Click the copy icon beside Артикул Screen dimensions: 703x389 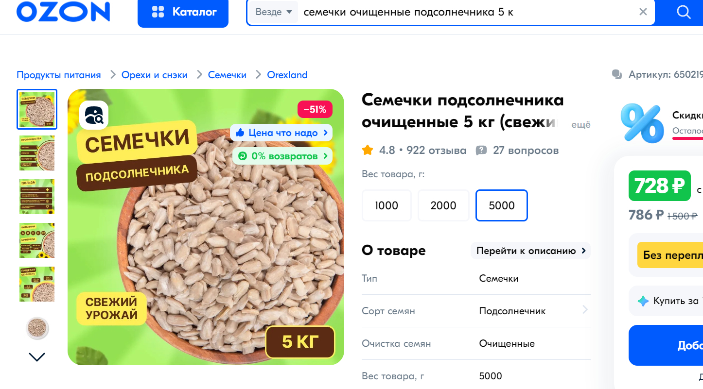[x=617, y=75]
